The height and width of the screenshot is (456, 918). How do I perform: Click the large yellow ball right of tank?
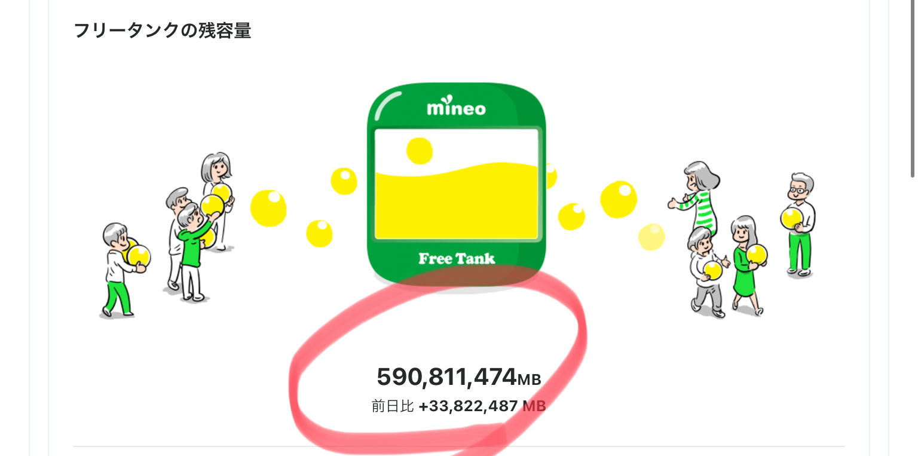[619, 199]
